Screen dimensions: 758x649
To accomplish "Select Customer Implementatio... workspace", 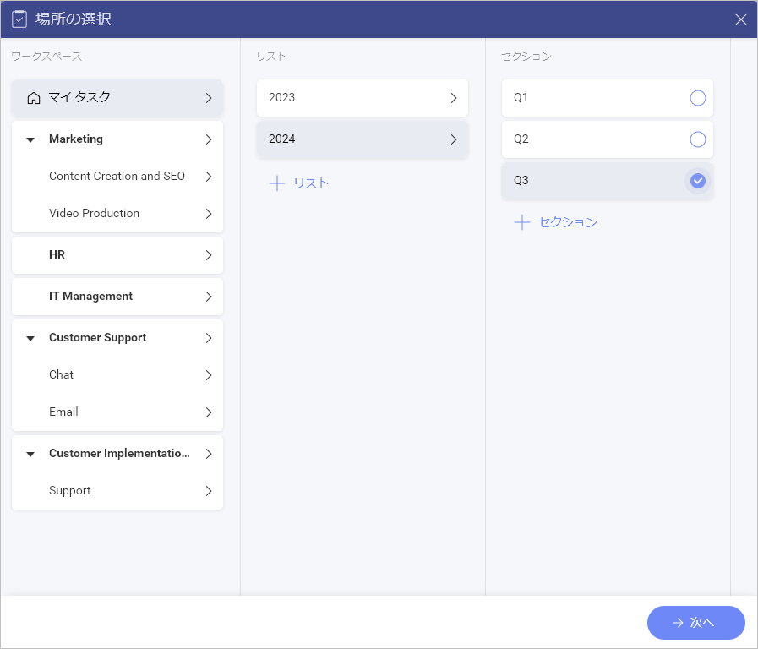I will [x=117, y=454].
